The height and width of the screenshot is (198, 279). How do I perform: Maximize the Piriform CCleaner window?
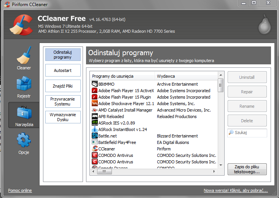click(254, 3)
